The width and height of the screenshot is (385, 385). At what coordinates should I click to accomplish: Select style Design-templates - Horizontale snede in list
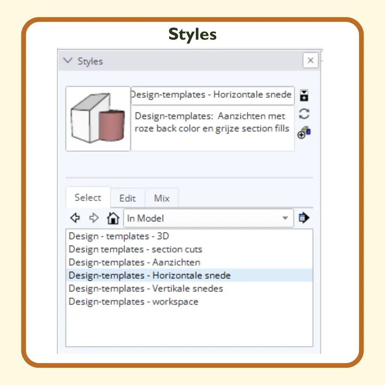(x=189, y=275)
